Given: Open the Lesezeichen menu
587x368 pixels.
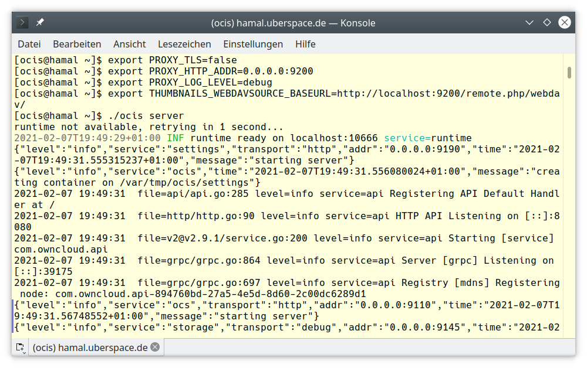Looking at the screenshot, I should pyautogui.click(x=184, y=44).
